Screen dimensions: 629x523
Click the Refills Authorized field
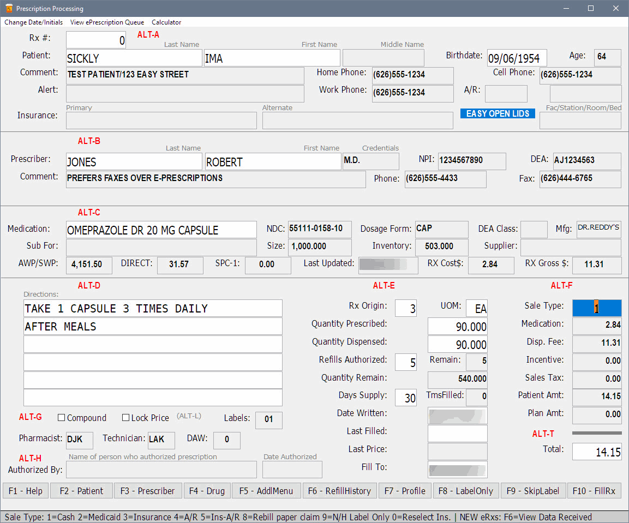(x=405, y=362)
